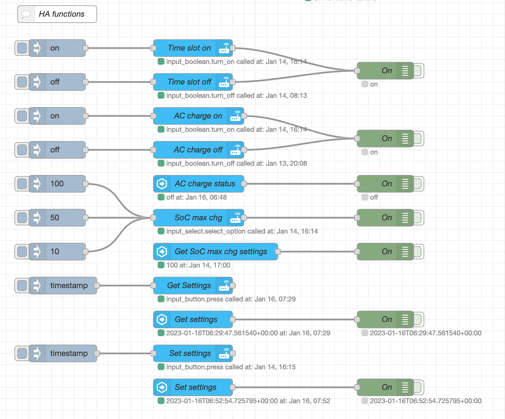Click debug list icon on node wired to AC charge status
Image resolution: width=505 pixels, height=419 pixels.
[x=405, y=184]
